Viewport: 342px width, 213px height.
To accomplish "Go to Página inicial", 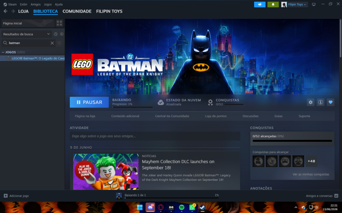I will coord(28,23).
